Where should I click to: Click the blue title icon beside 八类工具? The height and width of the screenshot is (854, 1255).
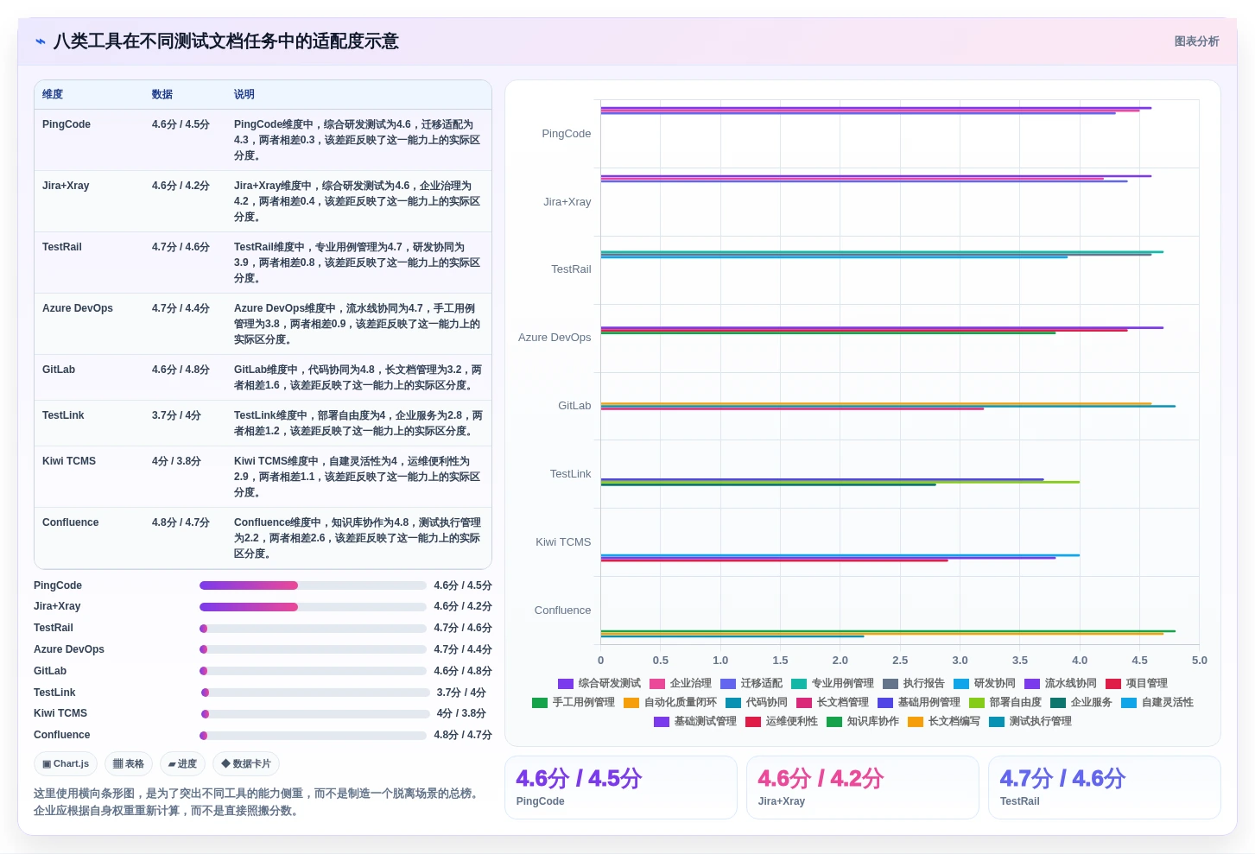tap(40, 41)
